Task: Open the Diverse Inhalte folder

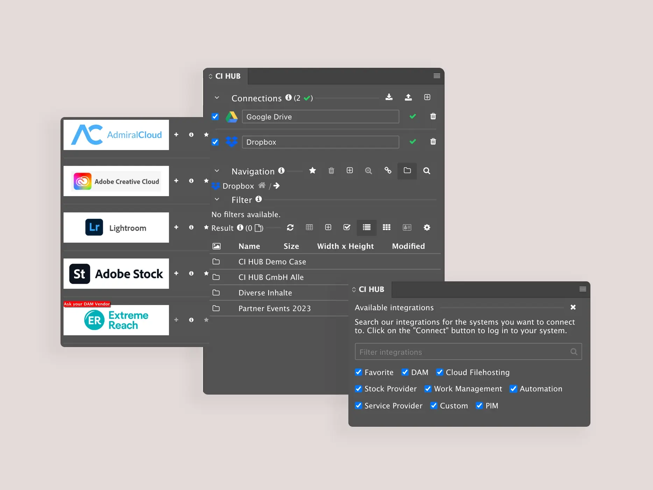Action: [x=279, y=293]
